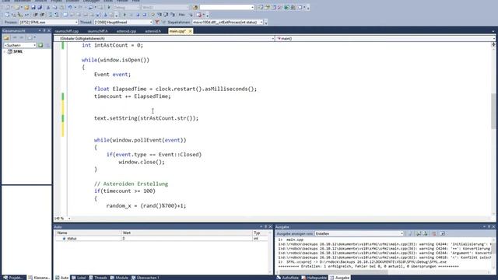Click the back arrow in Klassenansicht toolbar
Image resolution: width=498 pixels, height=280 pixels.
[x=15, y=38]
